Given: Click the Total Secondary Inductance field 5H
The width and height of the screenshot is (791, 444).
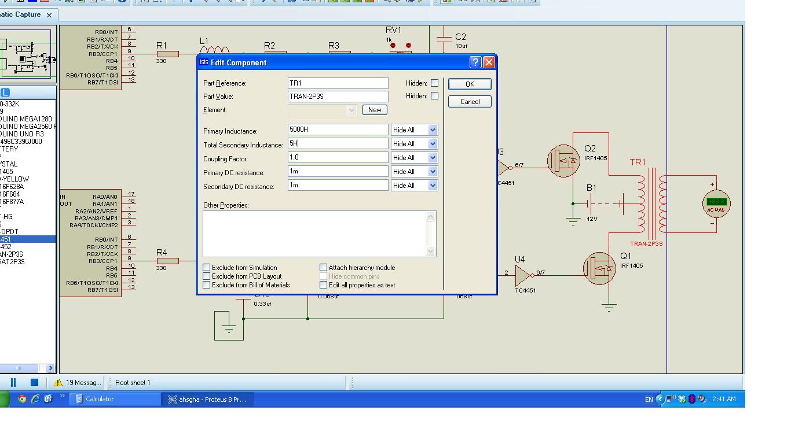Looking at the screenshot, I should point(338,143).
